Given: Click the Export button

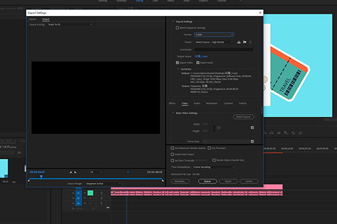Looking at the screenshot, I should coord(229,181).
